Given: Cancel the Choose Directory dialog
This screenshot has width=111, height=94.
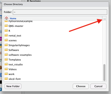Looking at the screenshot, I should point(98,86).
